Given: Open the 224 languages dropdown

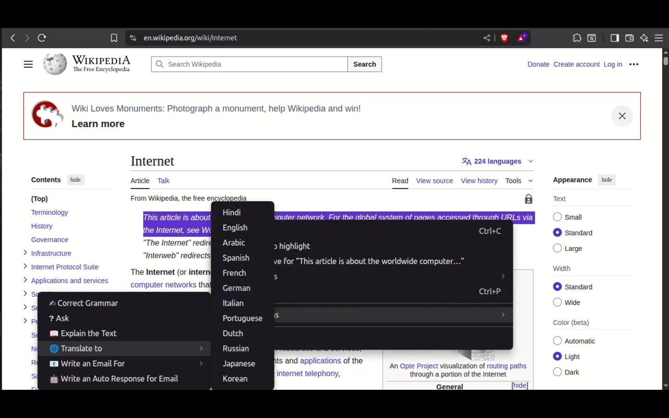Looking at the screenshot, I should [x=497, y=161].
